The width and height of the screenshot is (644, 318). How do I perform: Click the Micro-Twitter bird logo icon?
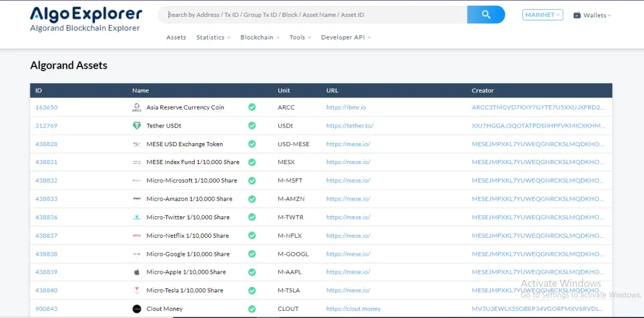click(x=137, y=217)
